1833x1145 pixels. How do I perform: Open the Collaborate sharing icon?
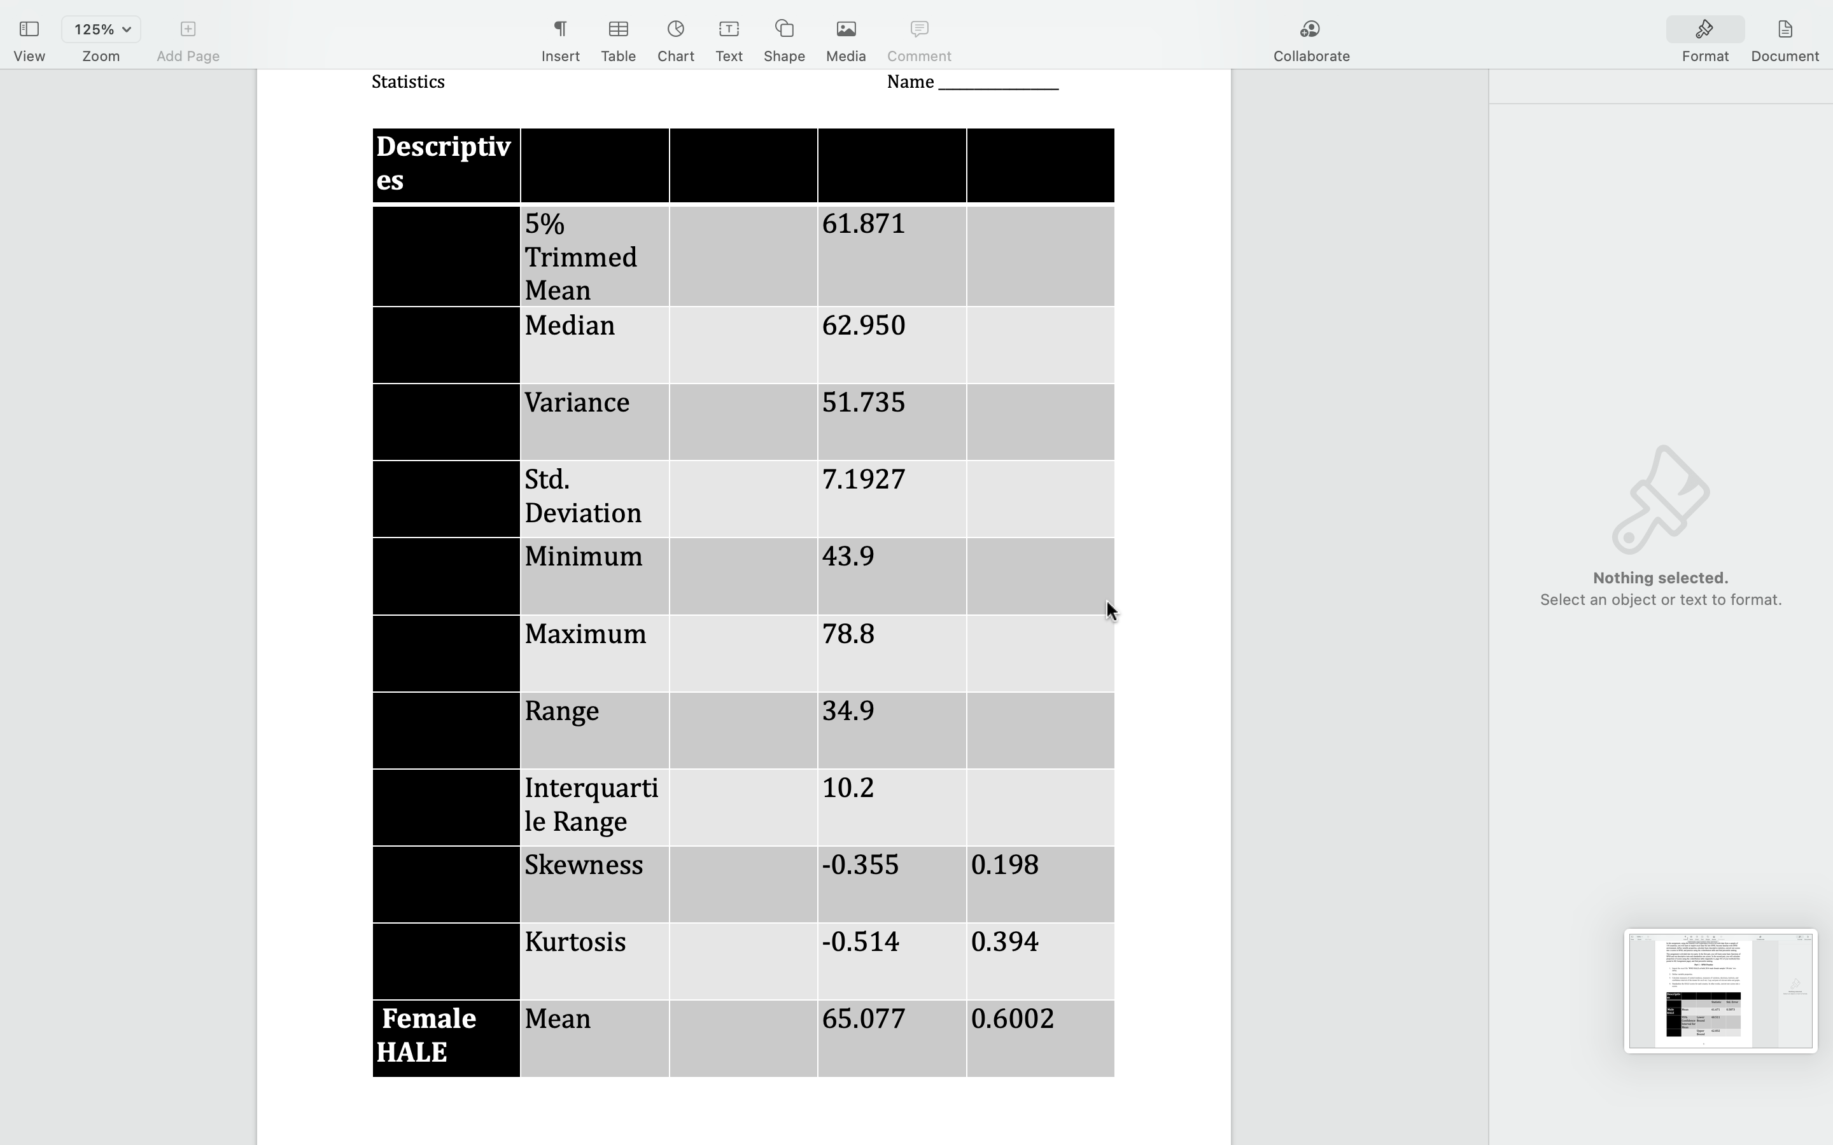pos(1310,29)
